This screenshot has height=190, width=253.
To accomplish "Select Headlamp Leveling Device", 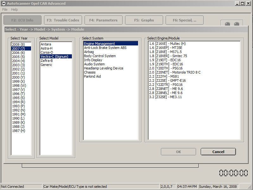I will point(111,68).
